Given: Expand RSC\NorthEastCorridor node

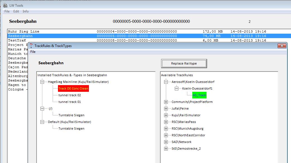Looking at the screenshot, I should [x=166, y=135].
